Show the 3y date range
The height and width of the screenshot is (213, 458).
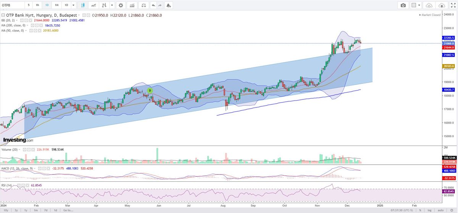point(16,210)
